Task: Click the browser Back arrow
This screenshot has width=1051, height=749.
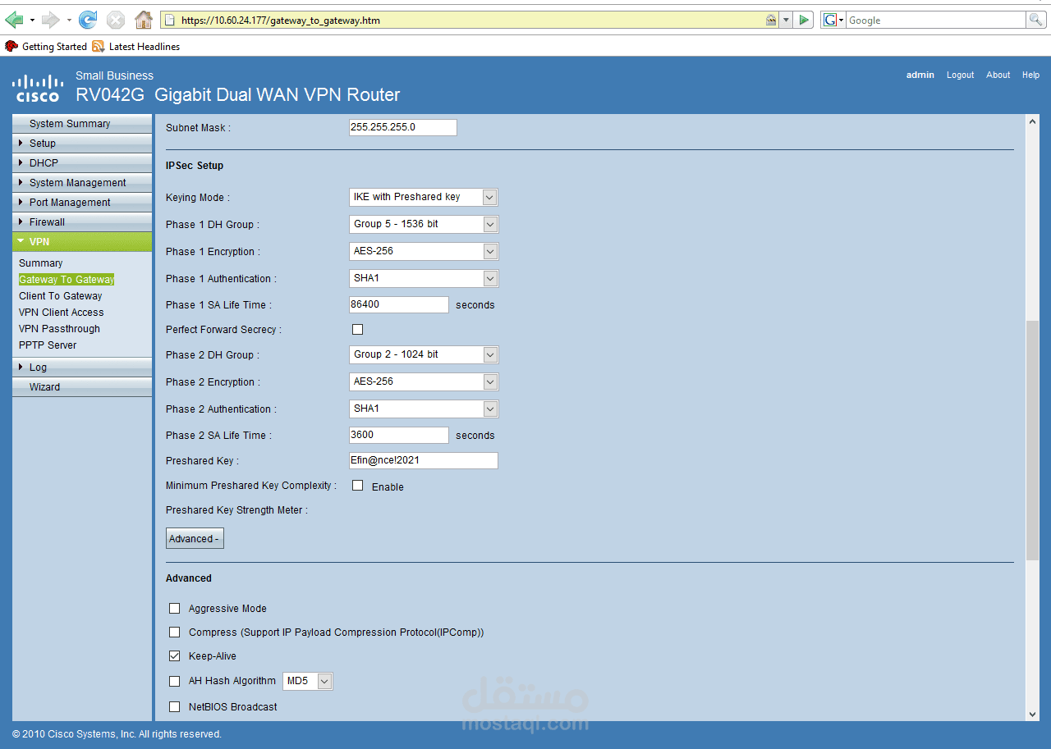Action: [x=14, y=20]
